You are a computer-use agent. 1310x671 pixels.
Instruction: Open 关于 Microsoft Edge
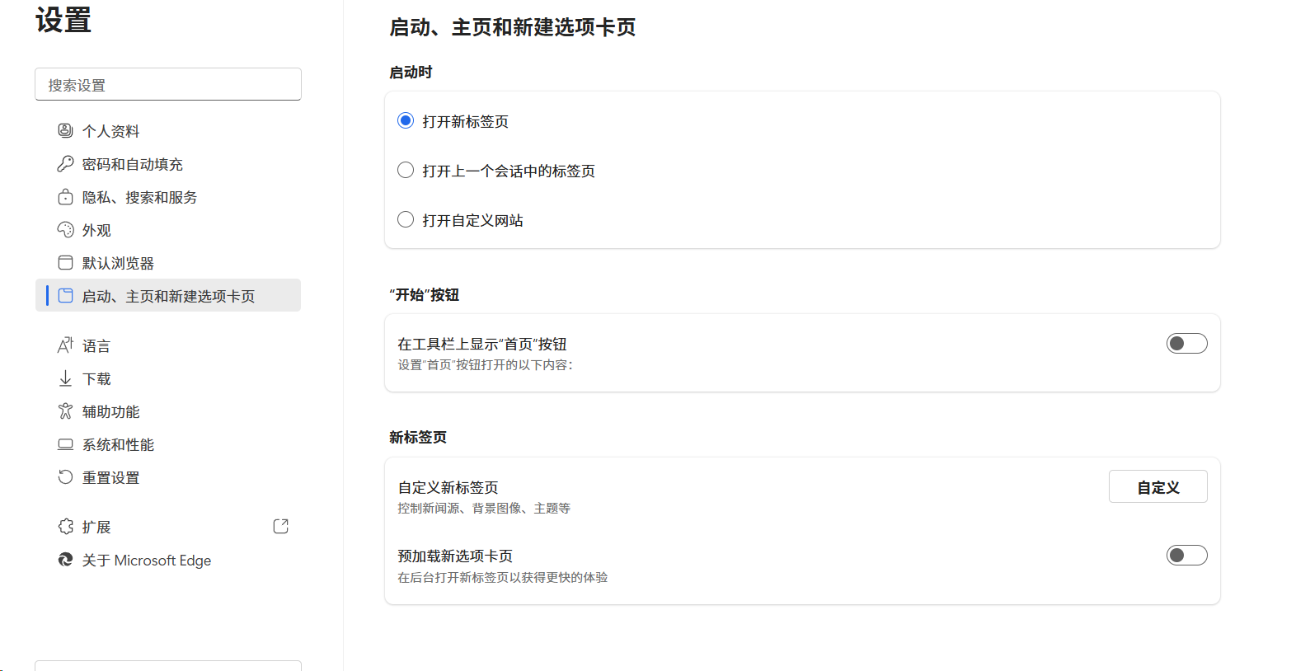pos(146,560)
